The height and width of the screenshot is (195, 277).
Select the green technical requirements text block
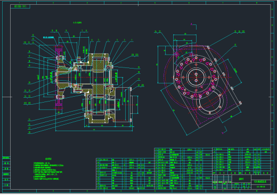[48, 169]
